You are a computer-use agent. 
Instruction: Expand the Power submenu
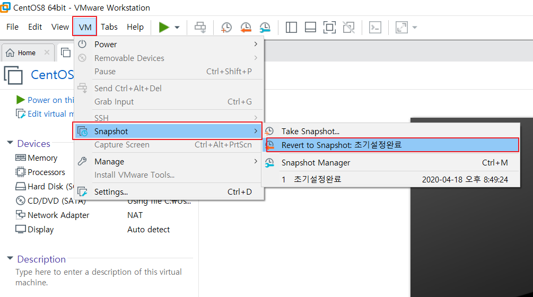pos(169,44)
